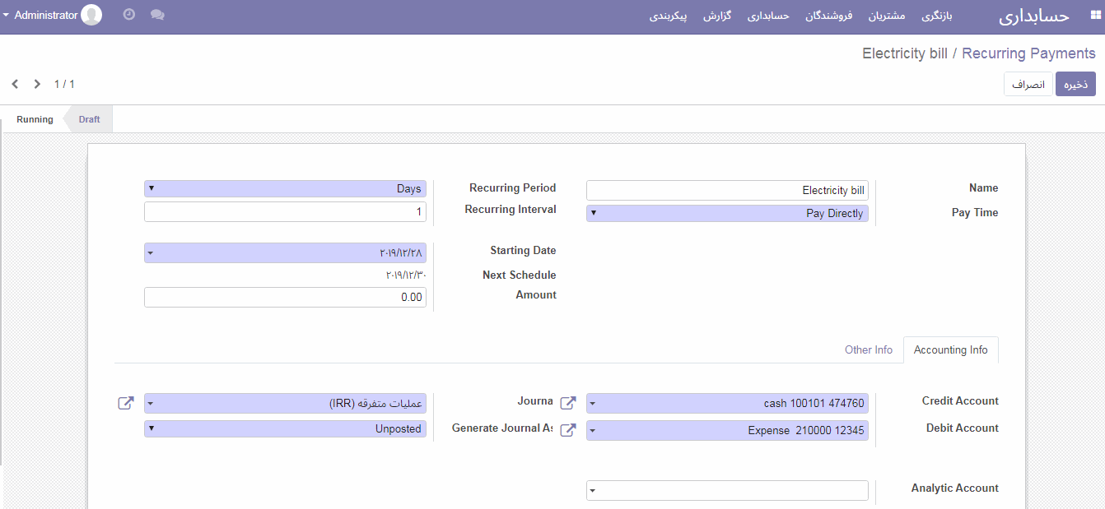The image size is (1105, 509).
Task: Click the انصراف discard button
Action: [x=1028, y=85]
